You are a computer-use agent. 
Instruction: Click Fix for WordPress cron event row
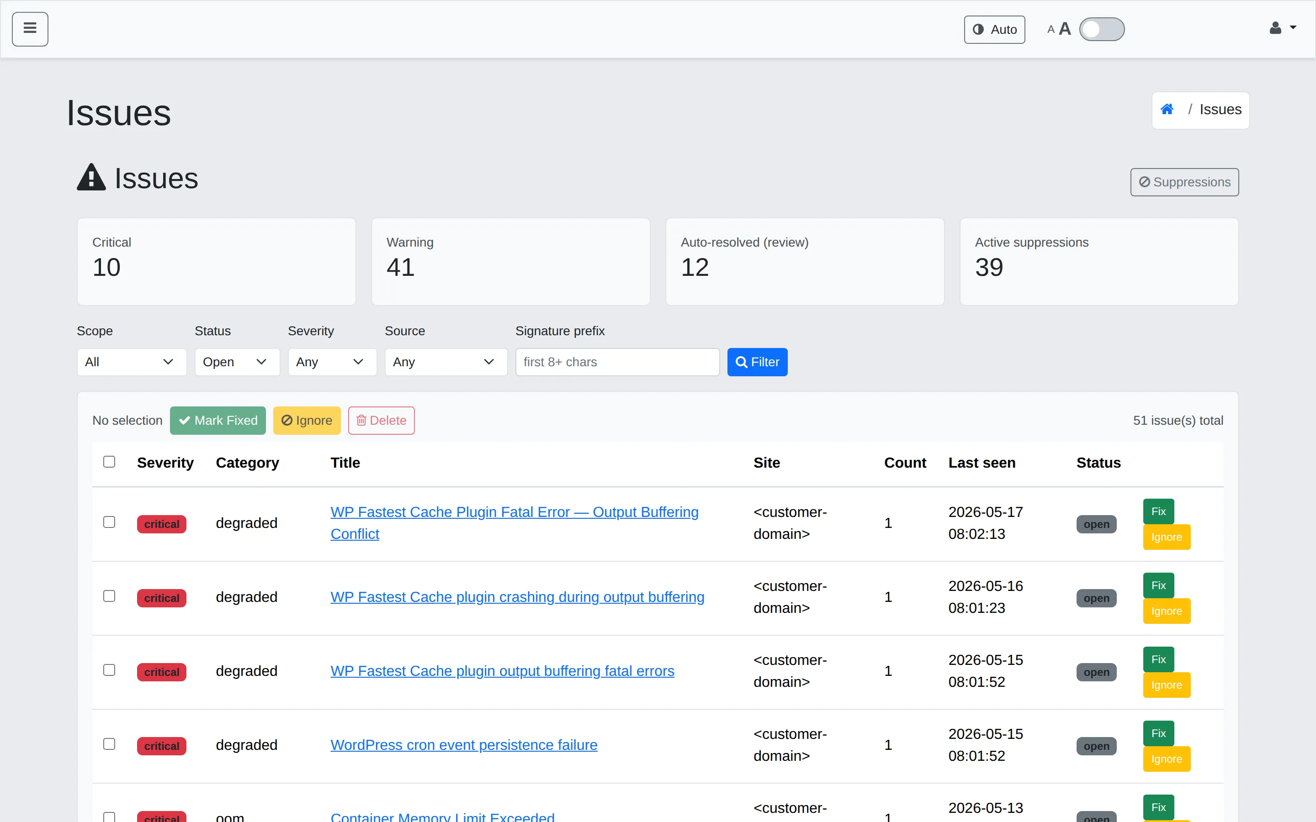click(x=1158, y=733)
